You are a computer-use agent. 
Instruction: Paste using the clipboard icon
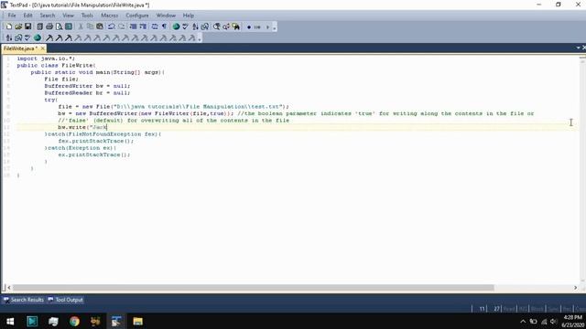[x=100, y=27]
